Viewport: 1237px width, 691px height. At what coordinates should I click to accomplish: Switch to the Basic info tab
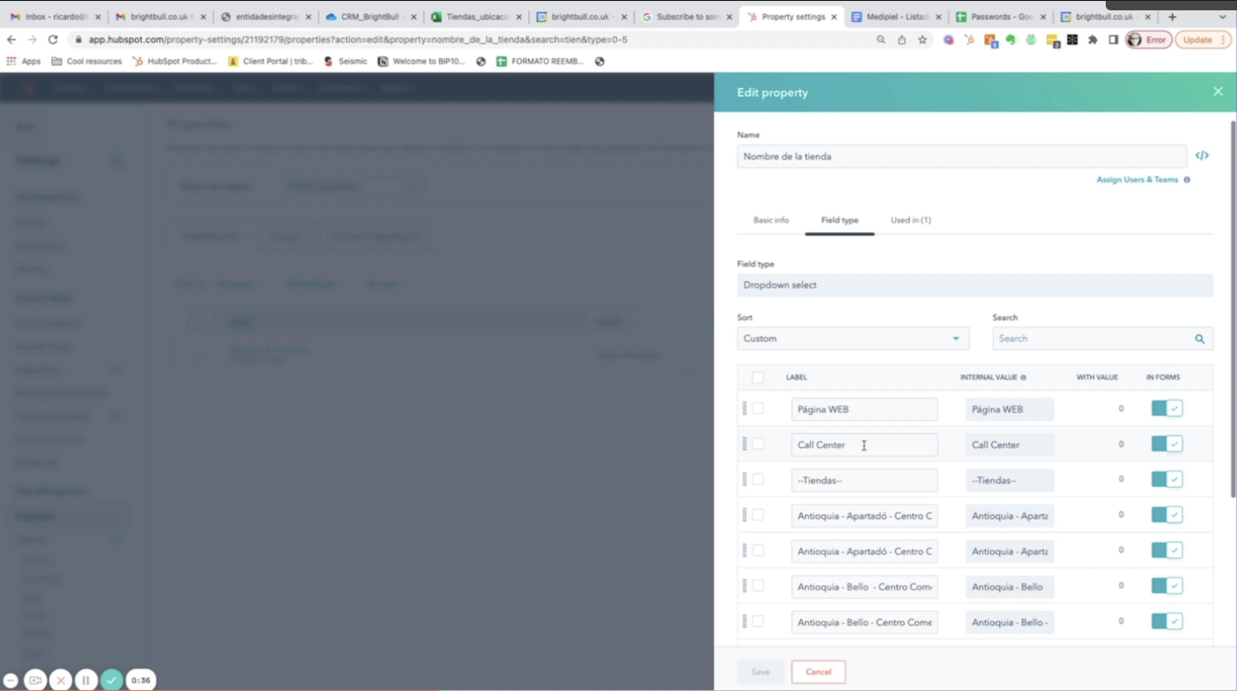771,220
